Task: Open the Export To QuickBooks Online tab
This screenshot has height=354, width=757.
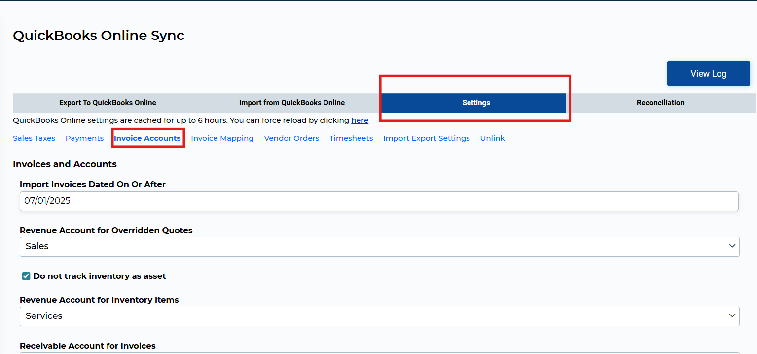Action: pyautogui.click(x=108, y=103)
